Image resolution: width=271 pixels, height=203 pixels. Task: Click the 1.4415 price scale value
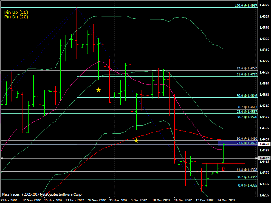point(264,161)
